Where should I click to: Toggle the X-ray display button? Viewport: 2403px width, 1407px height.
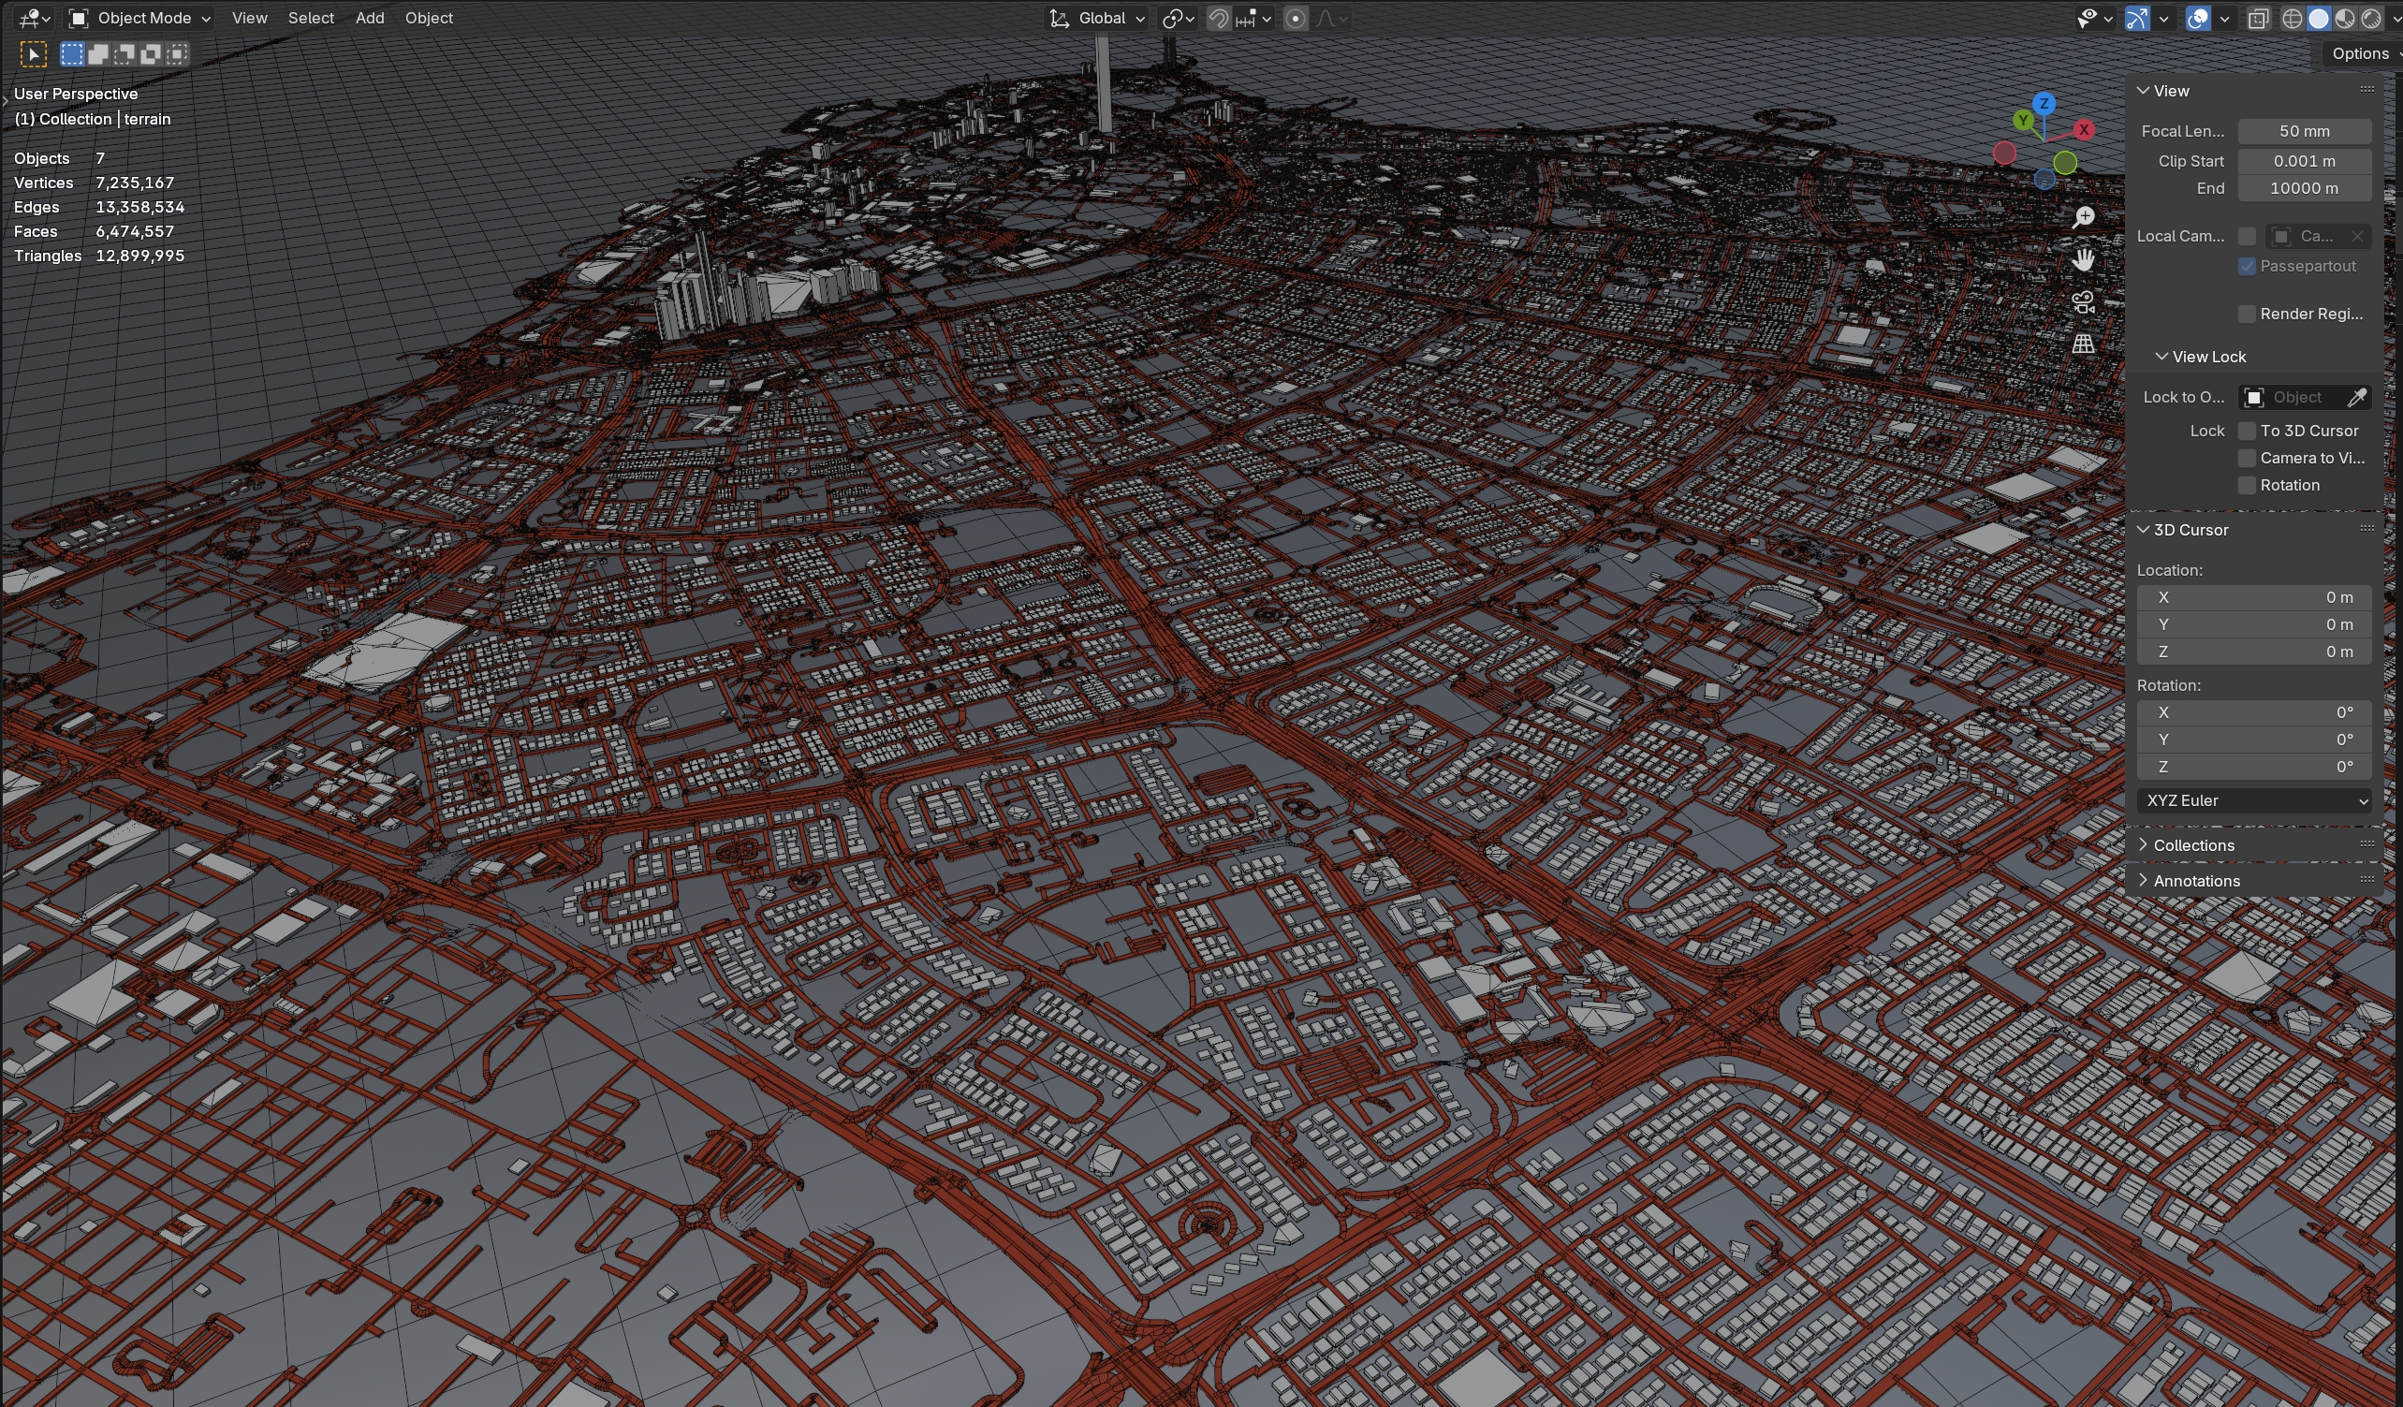[x=2257, y=18]
